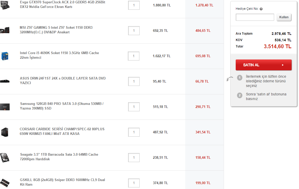299x189 pixels.
Task: Click the MSI Z97 motherboard product image
Action: [x=5, y=30]
